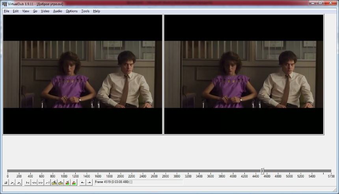Play the input video preview
This screenshot has width=339, height=194.
[13, 183]
